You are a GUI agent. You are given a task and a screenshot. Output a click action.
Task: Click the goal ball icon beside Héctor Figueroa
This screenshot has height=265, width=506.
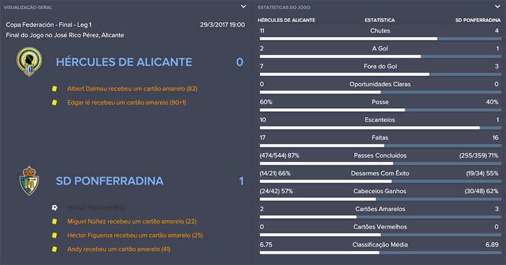tap(54, 207)
